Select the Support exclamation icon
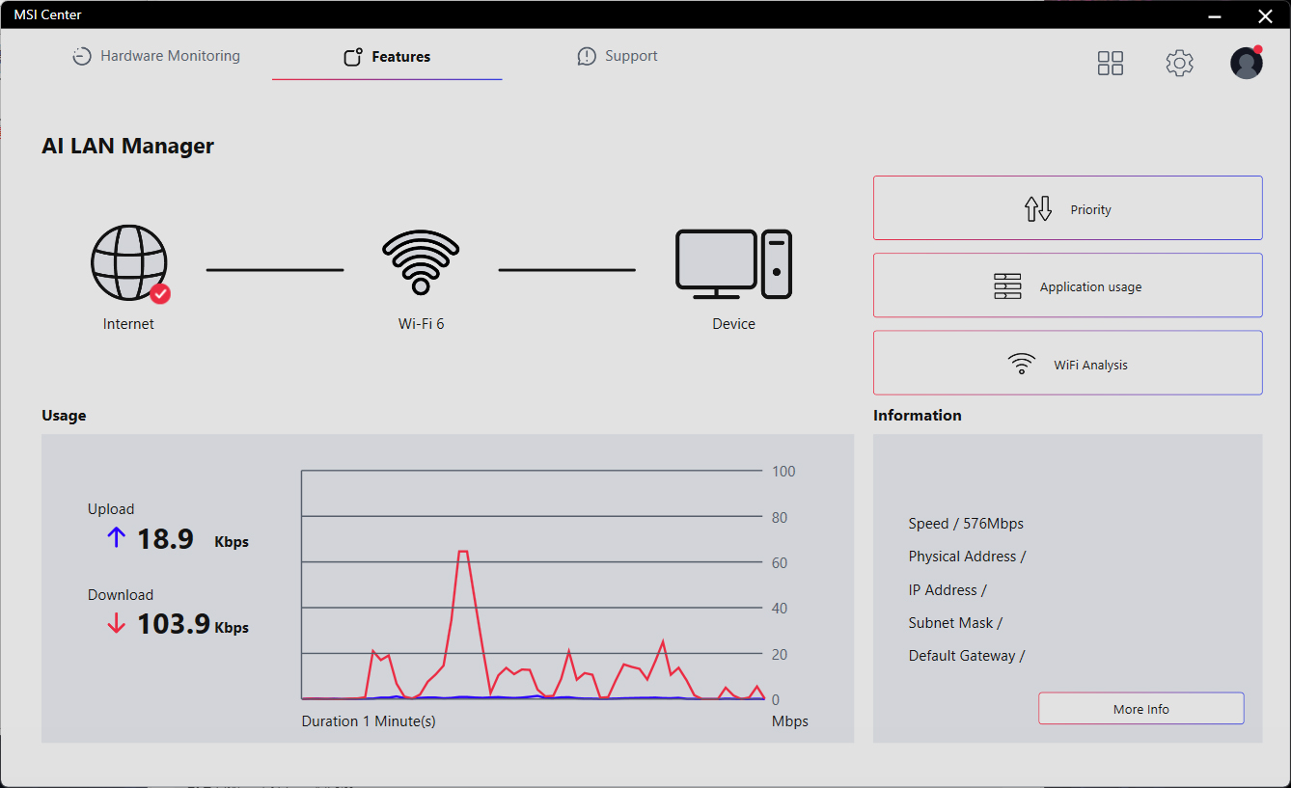1291x788 pixels. coord(586,56)
